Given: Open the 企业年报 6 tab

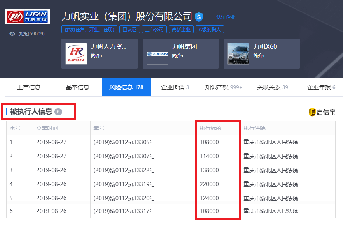Looking at the screenshot, I should click(x=321, y=87).
